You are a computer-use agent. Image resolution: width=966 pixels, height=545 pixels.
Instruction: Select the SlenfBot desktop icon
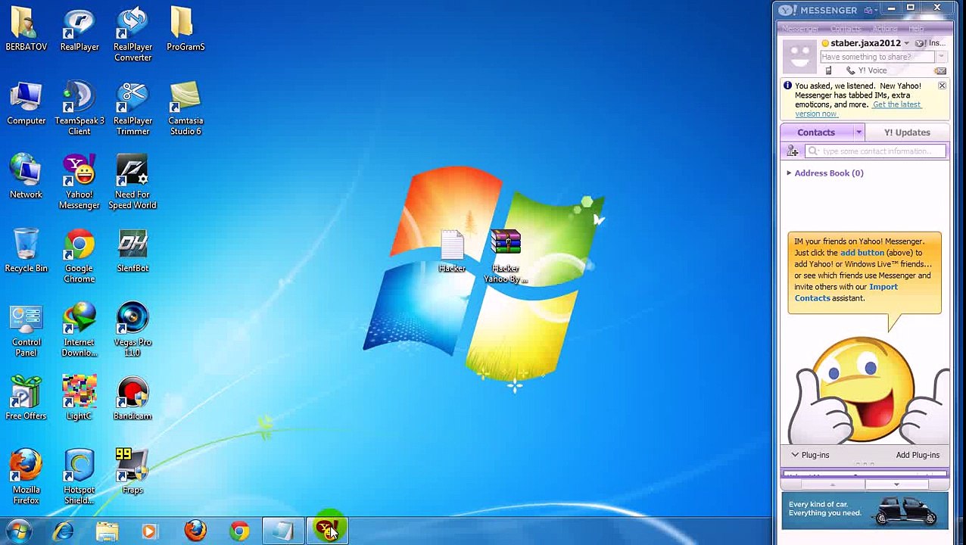132,251
